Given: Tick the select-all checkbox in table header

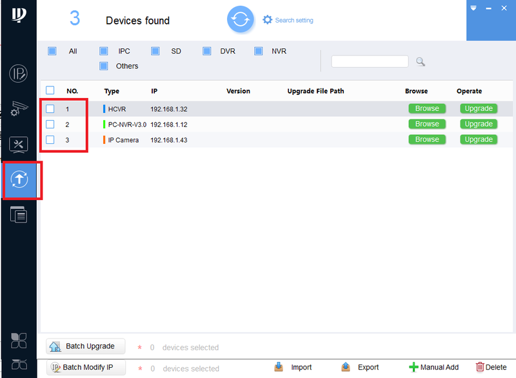Looking at the screenshot, I should [x=50, y=90].
